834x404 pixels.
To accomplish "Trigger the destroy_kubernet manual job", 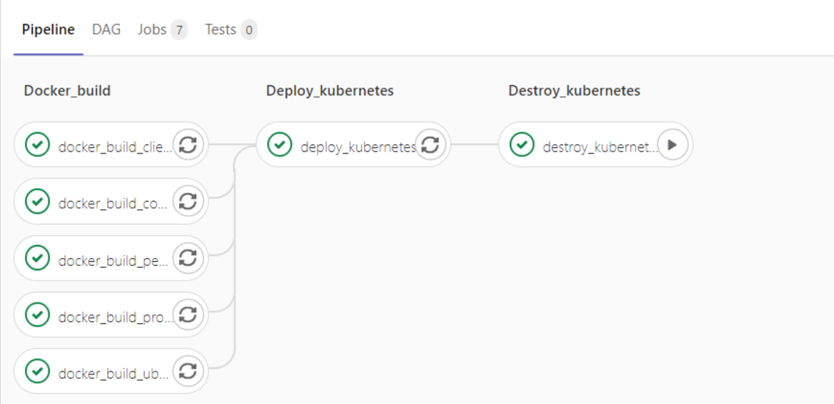I will coord(672,144).
